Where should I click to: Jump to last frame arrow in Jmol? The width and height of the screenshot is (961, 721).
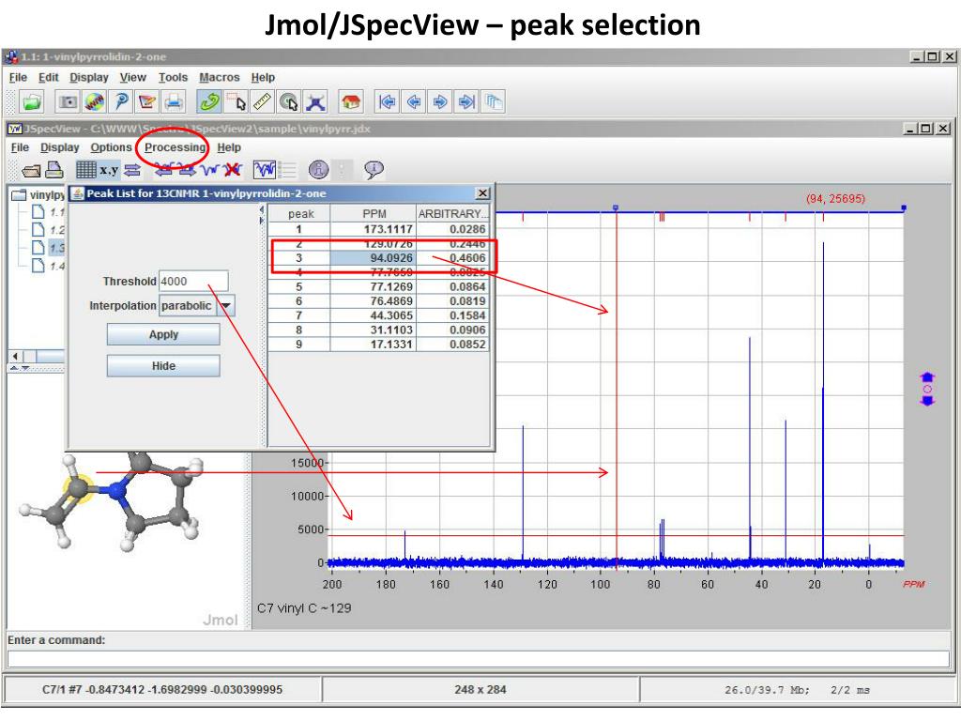(466, 101)
